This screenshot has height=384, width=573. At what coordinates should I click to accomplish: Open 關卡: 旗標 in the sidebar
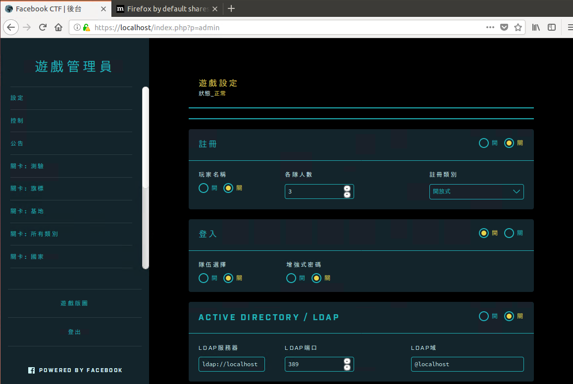27,189
